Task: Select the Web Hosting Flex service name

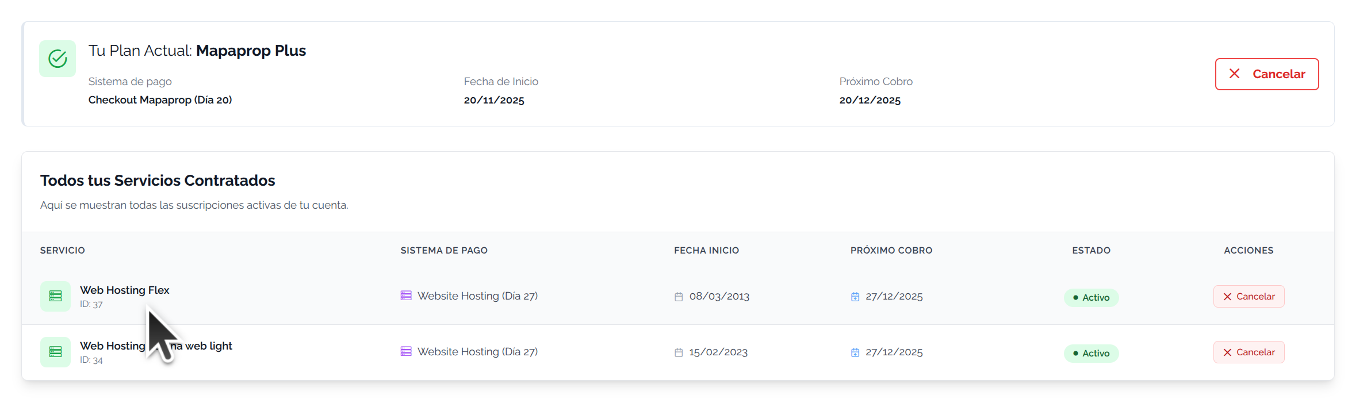Action: pyautogui.click(x=125, y=290)
